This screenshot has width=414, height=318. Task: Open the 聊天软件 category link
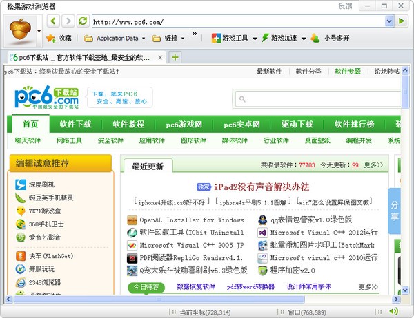point(28,140)
